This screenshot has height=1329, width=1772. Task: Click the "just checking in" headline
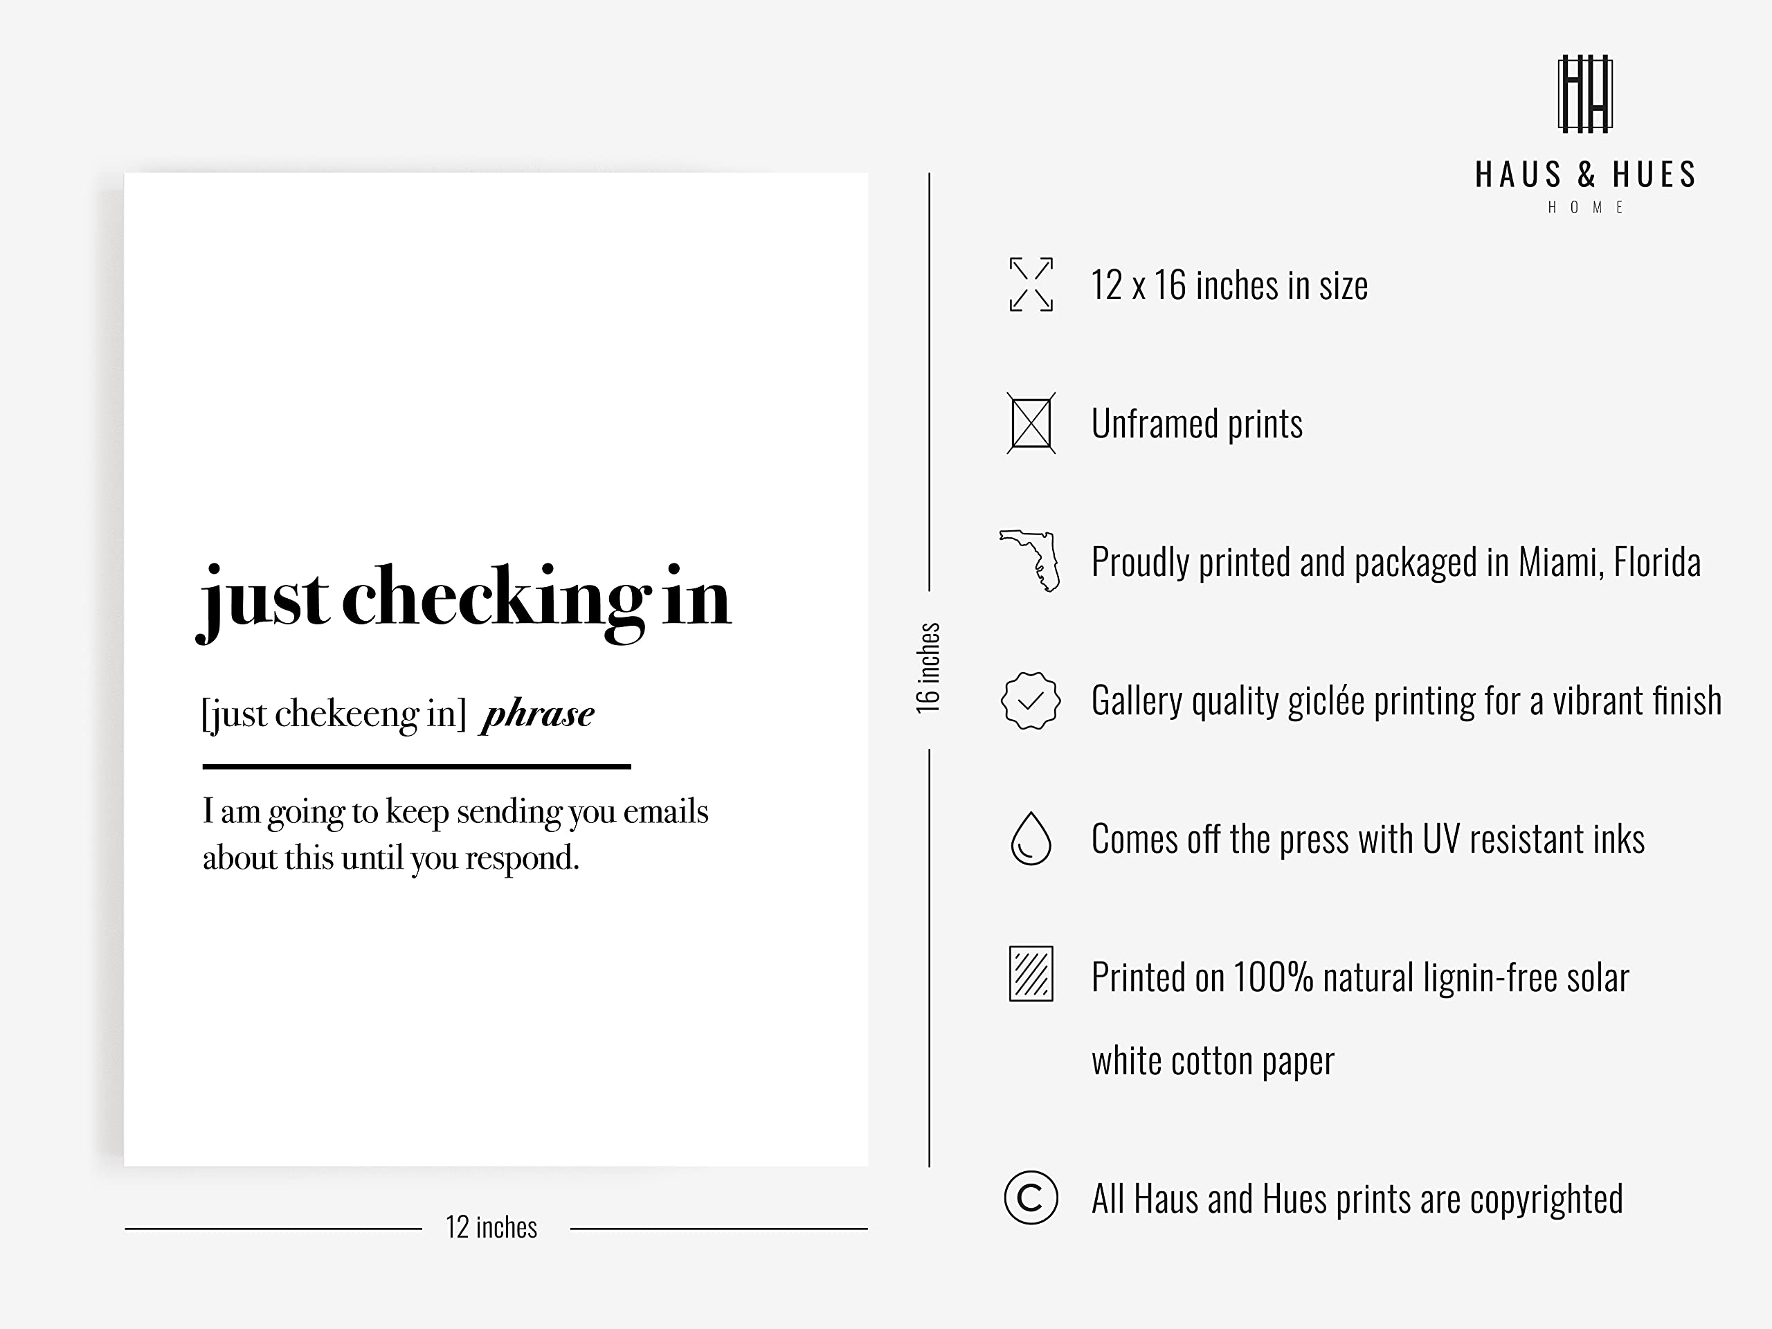[x=464, y=599]
